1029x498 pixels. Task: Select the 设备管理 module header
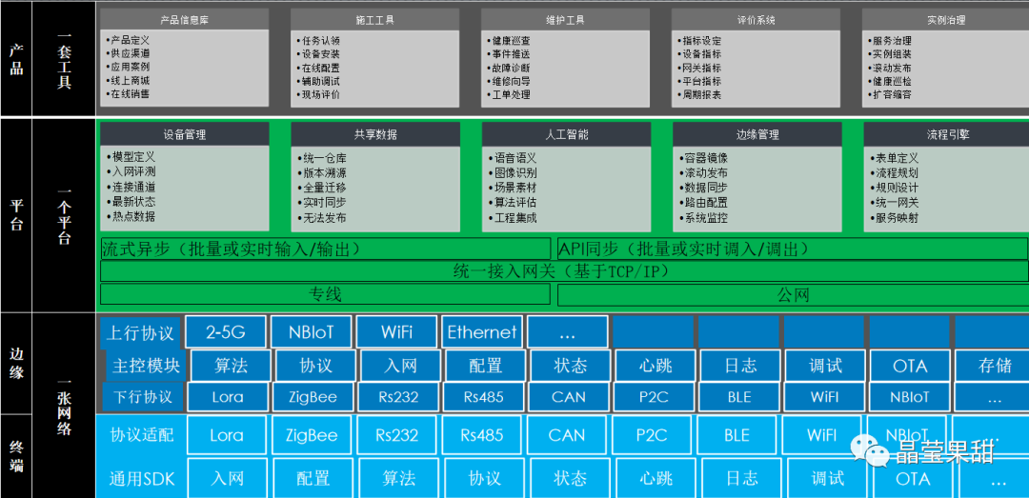tap(185, 135)
